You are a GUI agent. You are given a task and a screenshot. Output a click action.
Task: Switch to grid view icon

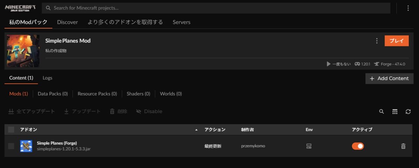point(395,112)
